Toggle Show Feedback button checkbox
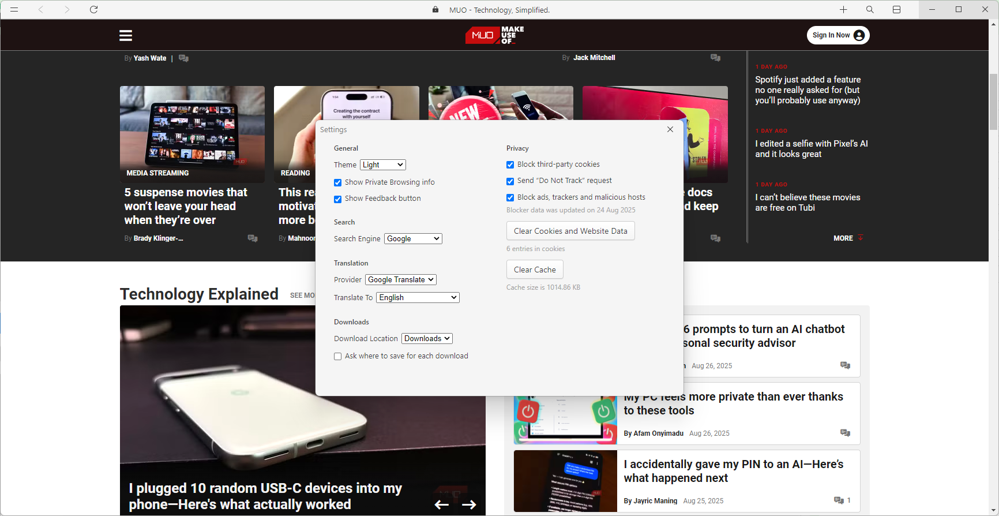 tap(338, 199)
